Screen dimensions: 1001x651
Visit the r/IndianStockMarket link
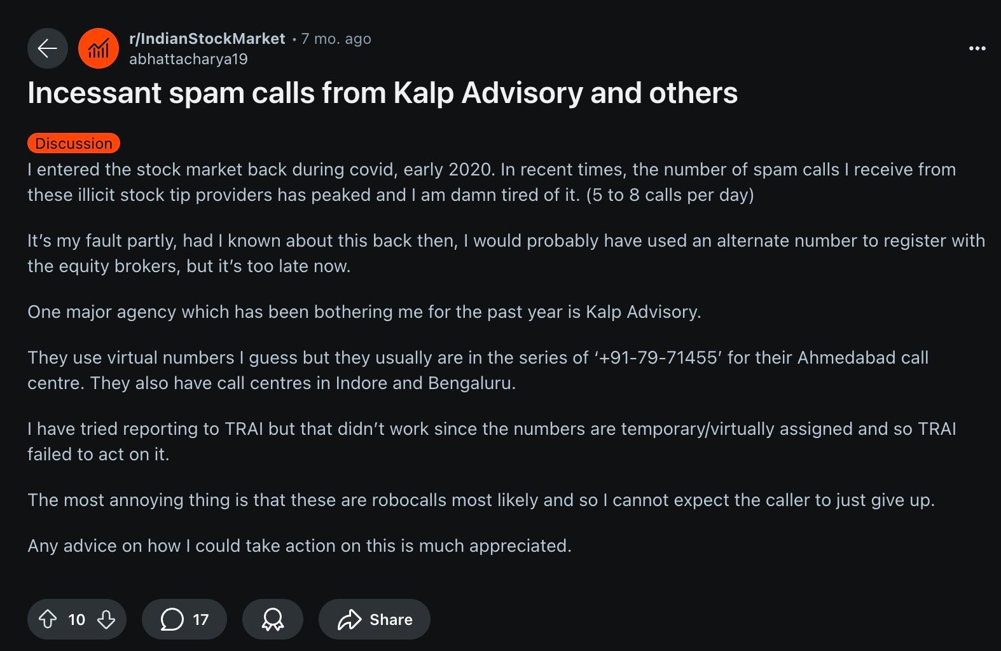click(x=207, y=39)
